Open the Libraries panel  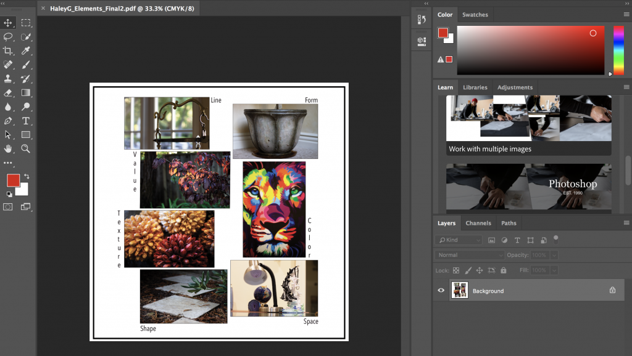tap(475, 87)
